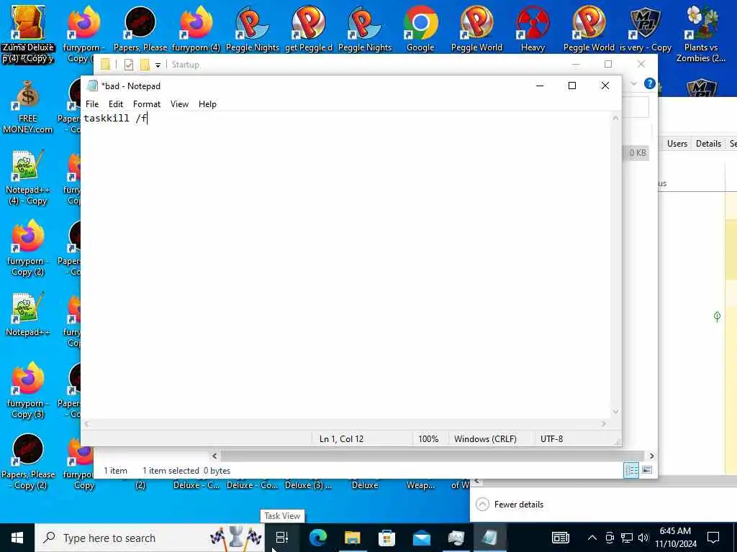737x552 pixels.
Task: Select the Google Chrome desktop shortcut
Action: click(x=420, y=29)
